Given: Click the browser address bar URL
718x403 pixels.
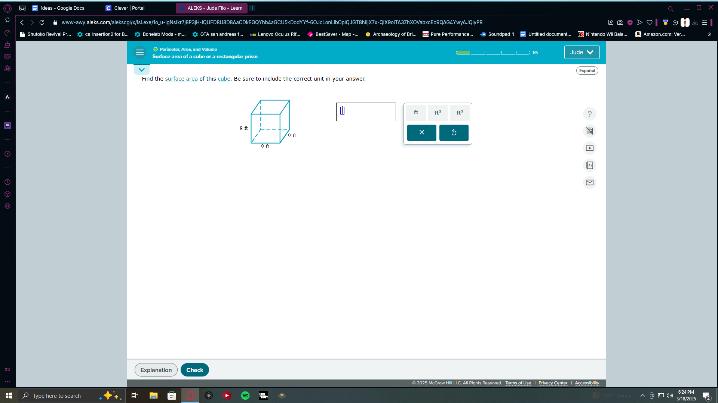Looking at the screenshot, I should click(x=272, y=22).
